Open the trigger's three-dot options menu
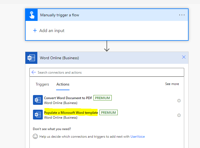Screen dimensions: 200x148 point(182,15)
